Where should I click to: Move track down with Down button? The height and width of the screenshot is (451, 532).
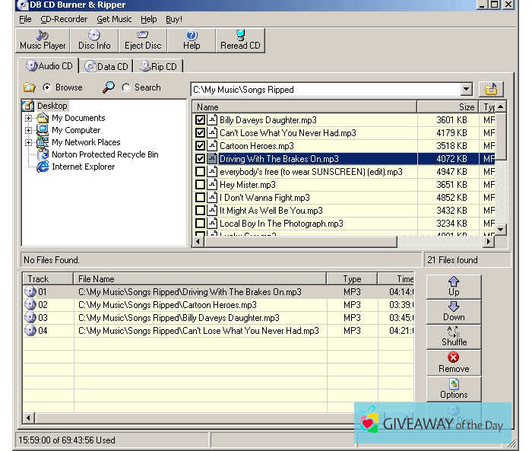454,311
